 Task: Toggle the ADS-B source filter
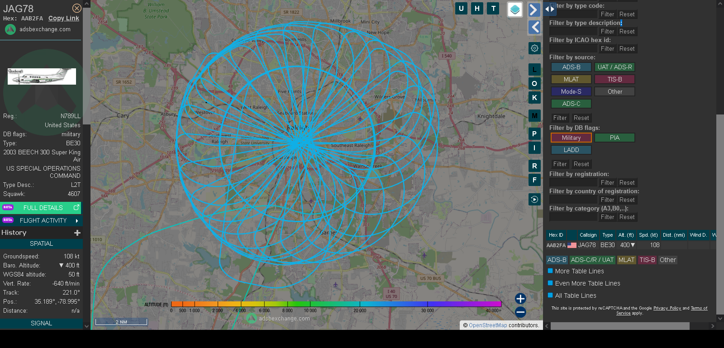571,67
